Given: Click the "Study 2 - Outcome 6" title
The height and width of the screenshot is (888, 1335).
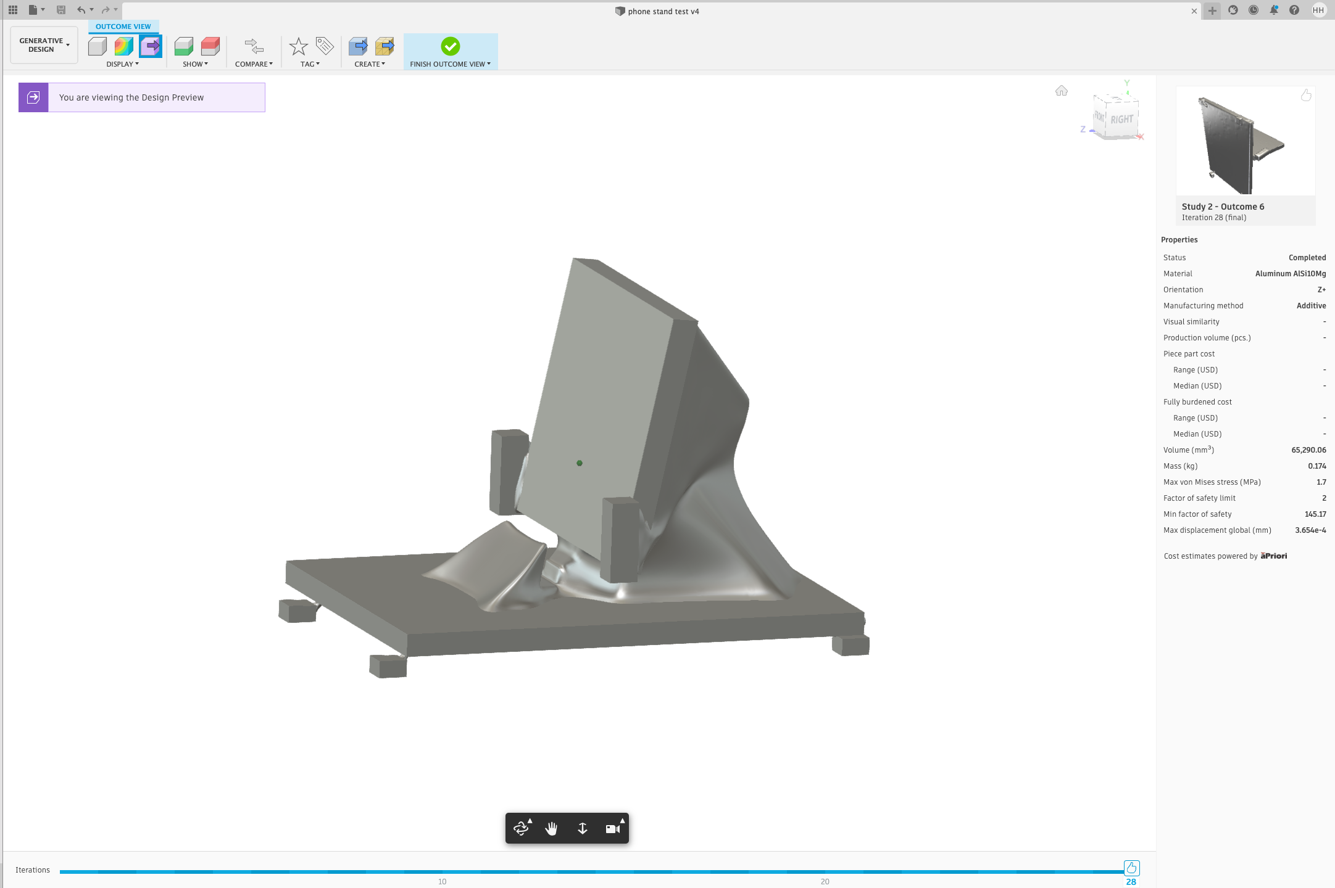Looking at the screenshot, I should pos(1223,207).
